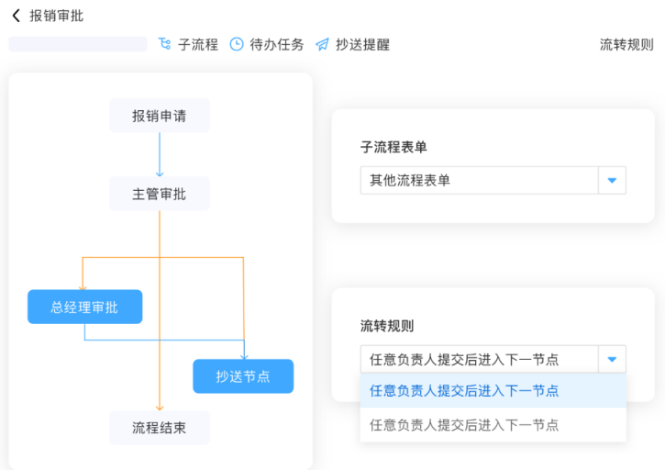Image resolution: width=665 pixels, height=470 pixels.
Task: Select the blue 总经理审批 node
Action: [84, 307]
